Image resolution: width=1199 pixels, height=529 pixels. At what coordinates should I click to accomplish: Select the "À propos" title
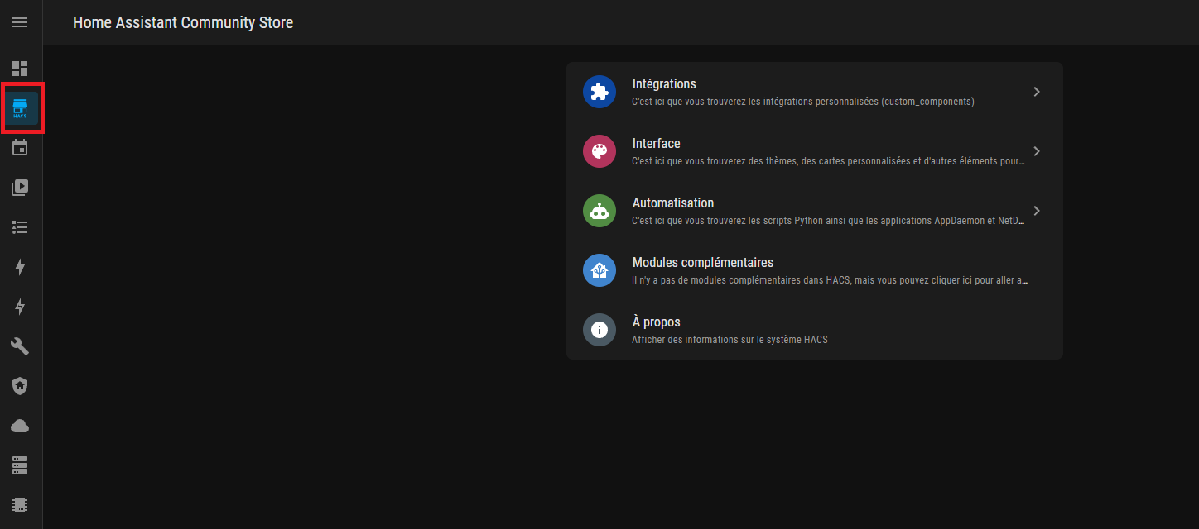click(656, 322)
